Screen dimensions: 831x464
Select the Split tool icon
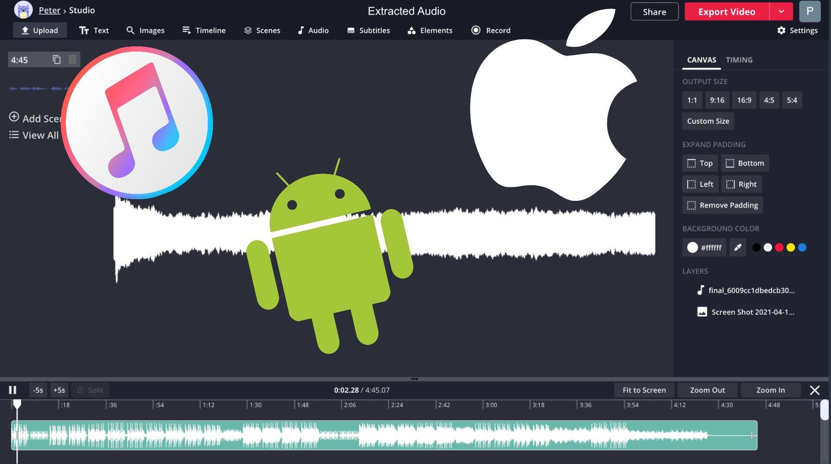pos(81,390)
